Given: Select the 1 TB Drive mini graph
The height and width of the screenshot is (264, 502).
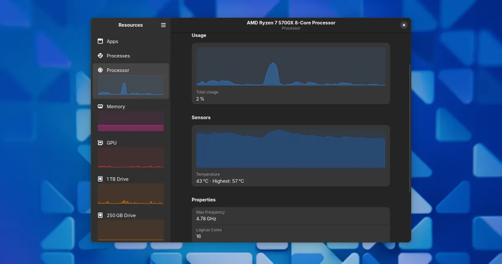Looking at the screenshot, I should (131, 194).
